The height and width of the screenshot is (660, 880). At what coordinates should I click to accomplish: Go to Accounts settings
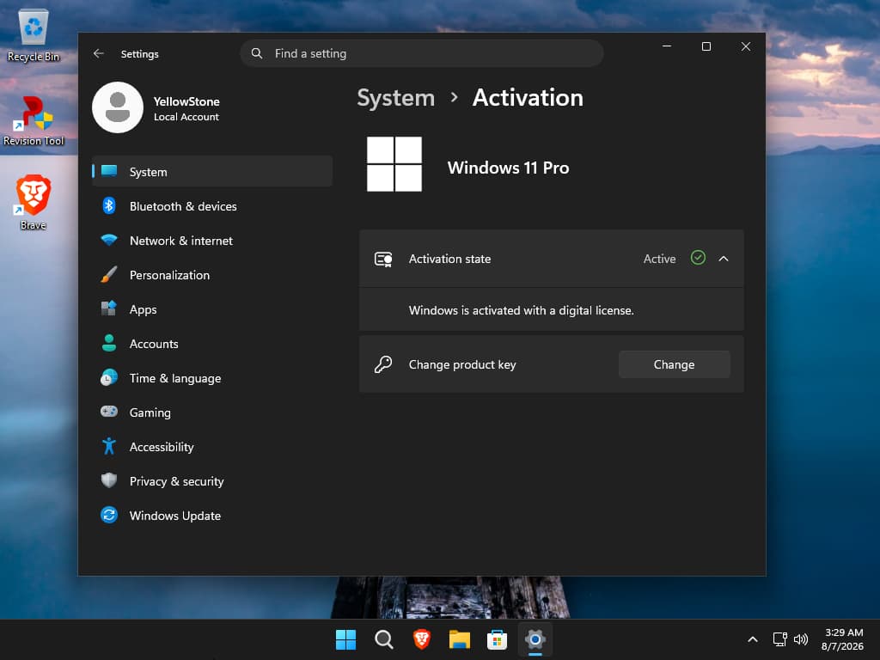[212, 343]
